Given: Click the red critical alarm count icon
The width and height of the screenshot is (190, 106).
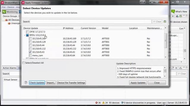Looking at the screenshot, I should [x=96, y=103].
